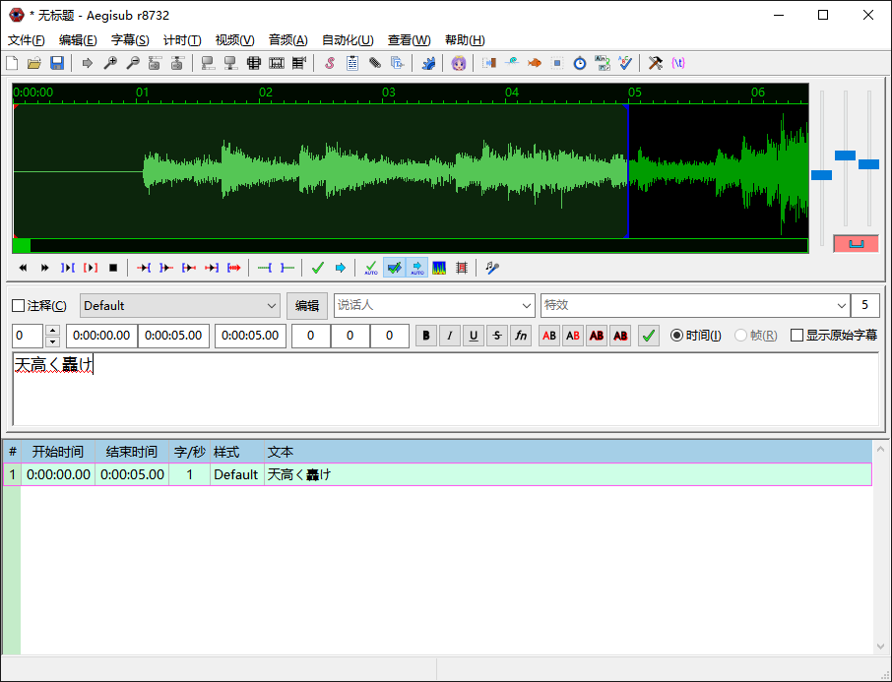Apply bold with the B button
Viewport: 892px width, 682px height.
[x=426, y=336]
